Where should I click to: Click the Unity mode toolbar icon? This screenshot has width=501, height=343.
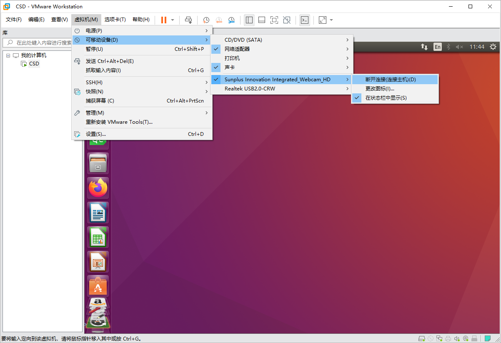[287, 20]
